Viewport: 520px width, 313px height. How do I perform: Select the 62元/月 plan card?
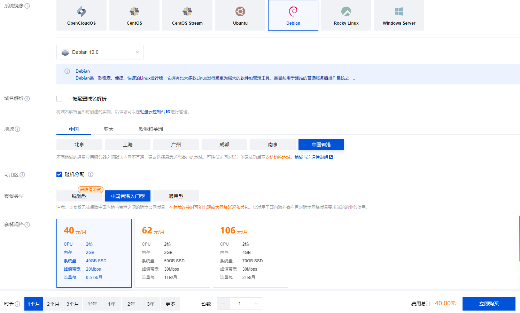click(172, 253)
